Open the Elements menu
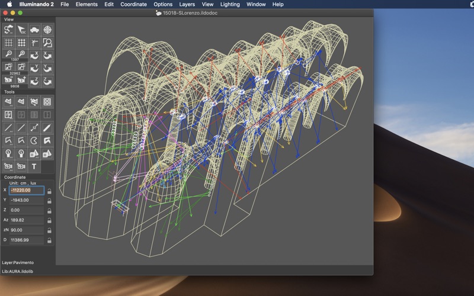Screen dimensions: 474x296 coord(87,4)
